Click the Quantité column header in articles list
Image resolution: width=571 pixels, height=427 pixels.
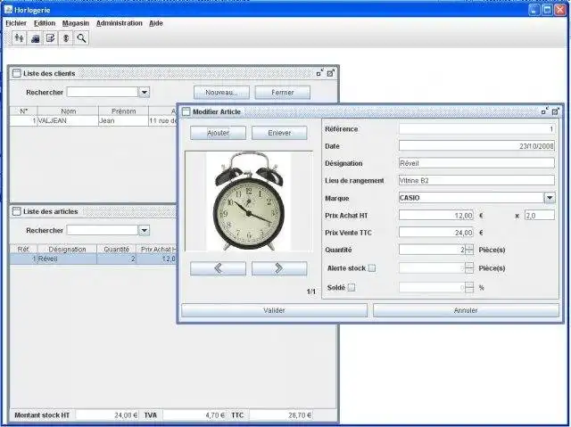(117, 249)
